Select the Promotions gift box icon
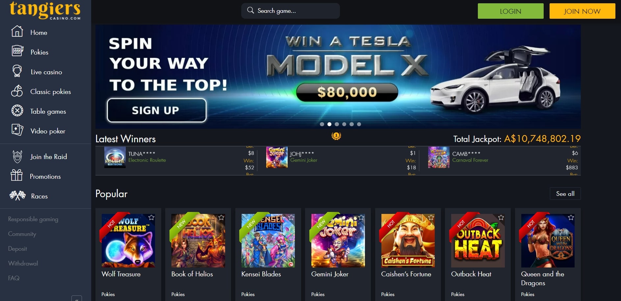Image resolution: width=621 pixels, height=301 pixels. click(x=16, y=175)
